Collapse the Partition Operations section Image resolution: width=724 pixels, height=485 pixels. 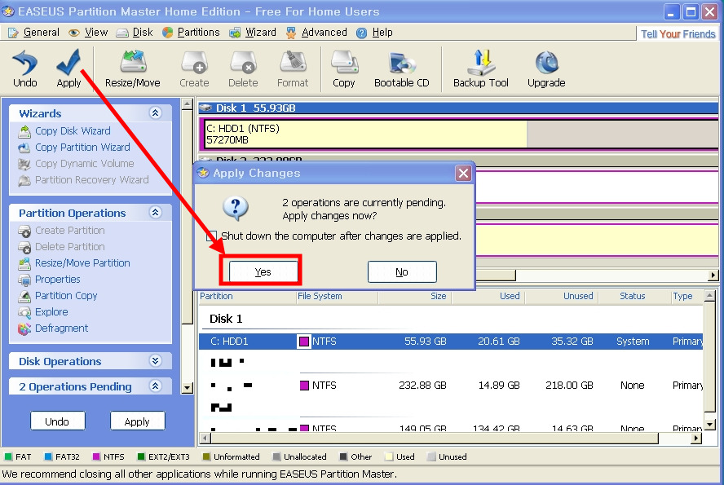tap(155, 213)
